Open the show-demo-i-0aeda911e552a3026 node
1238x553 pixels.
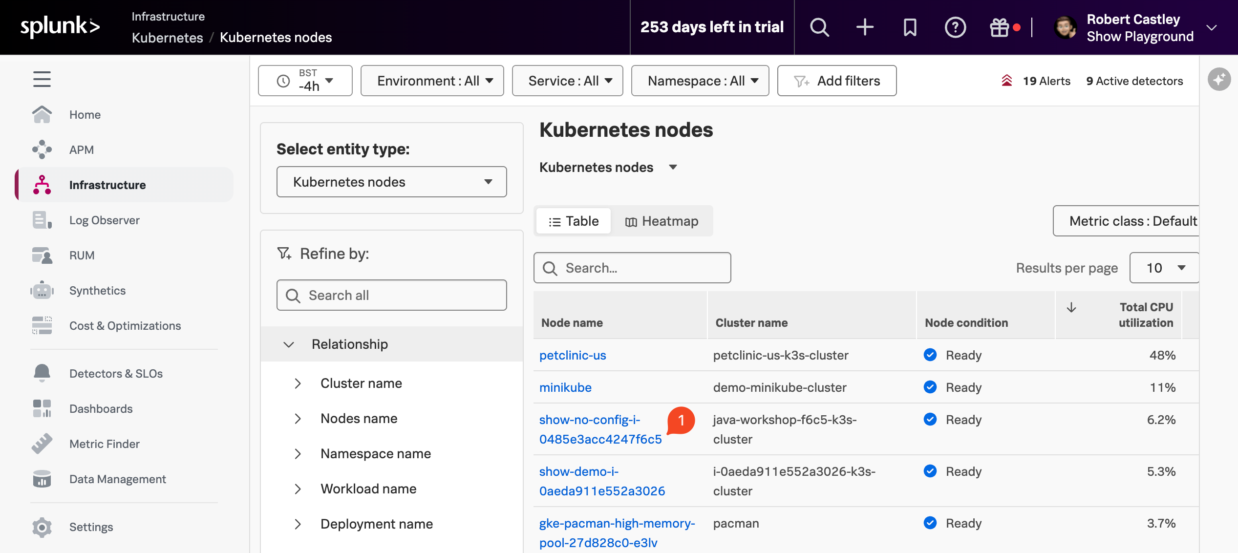click(602, 481)
